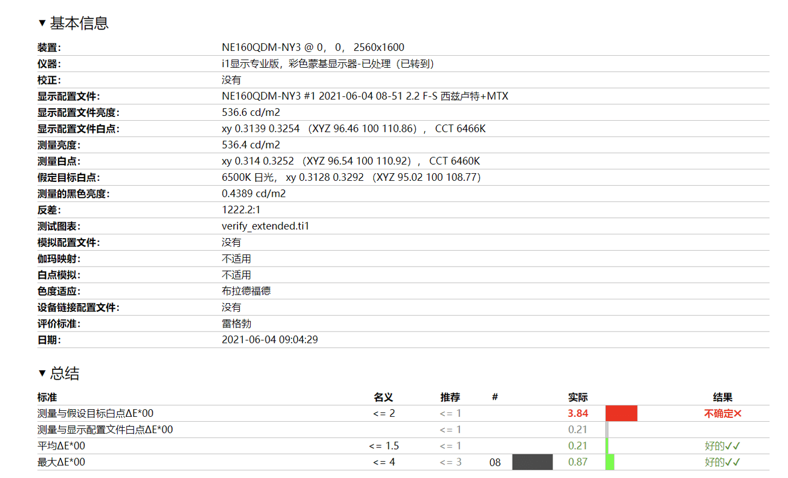Image resolution: width=788 pixels, height=478 pixels.
Task: Click the 实际 column header
Action: click(578, 397)
